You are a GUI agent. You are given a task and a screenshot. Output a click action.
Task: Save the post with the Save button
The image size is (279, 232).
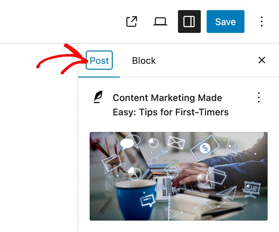[225, 22]
